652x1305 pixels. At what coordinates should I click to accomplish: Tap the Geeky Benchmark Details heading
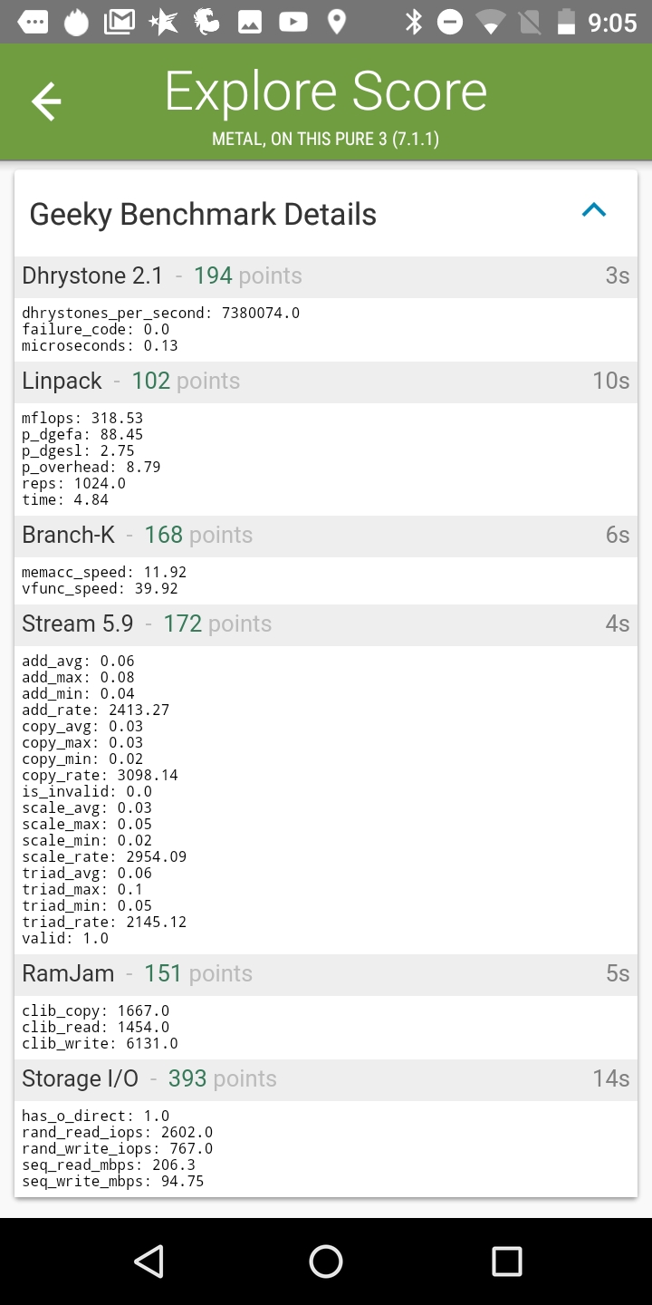(x=203, y=215)
